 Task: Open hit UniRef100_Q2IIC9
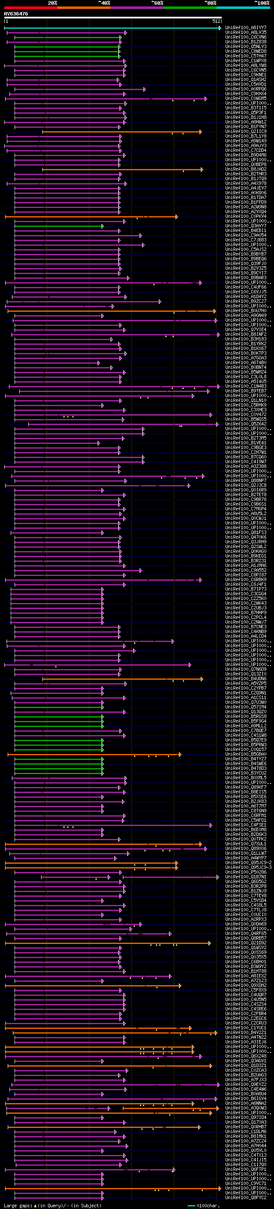[x=246, y=131]
